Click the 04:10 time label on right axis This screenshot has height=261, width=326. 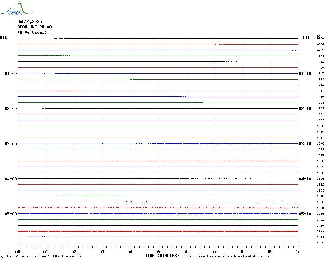pyautogui.click(x=305, y=179)
